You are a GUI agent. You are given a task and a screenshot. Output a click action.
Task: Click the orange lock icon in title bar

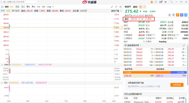point(152,2)
